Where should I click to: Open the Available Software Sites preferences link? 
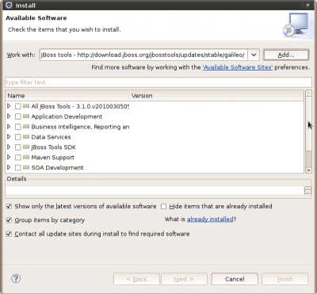pos(238,67)
